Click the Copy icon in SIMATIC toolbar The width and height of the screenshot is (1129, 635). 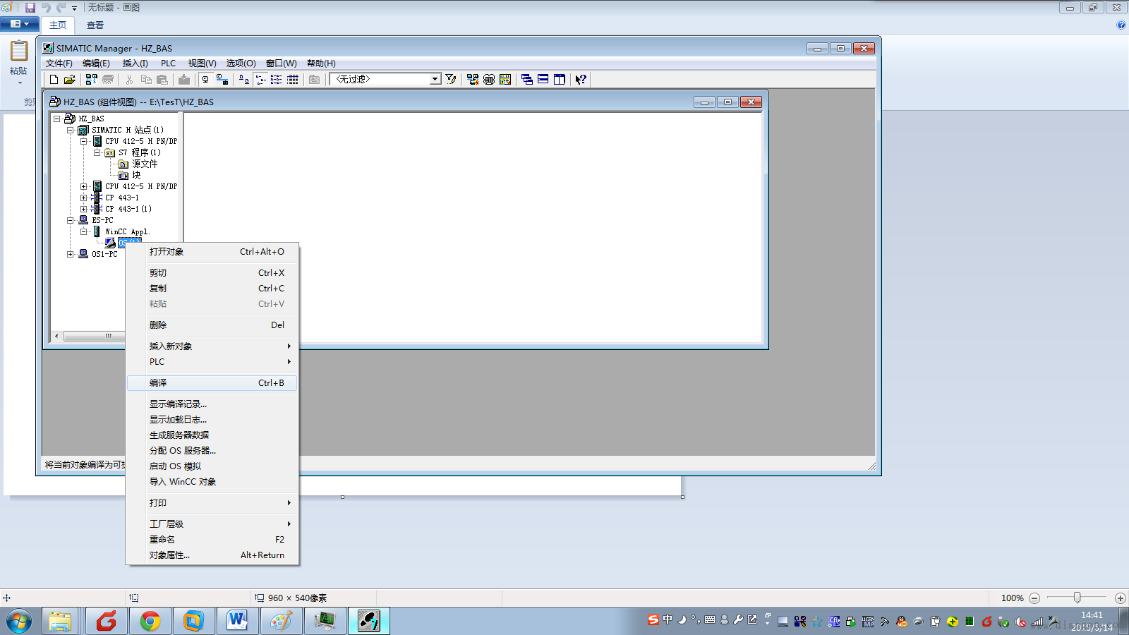146,80
